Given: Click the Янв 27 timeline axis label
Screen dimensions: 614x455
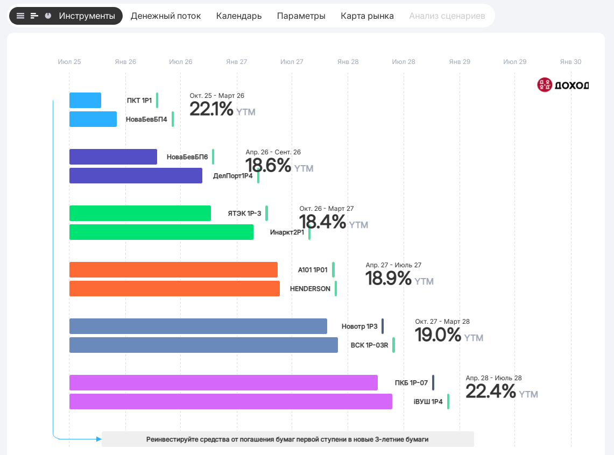Looking at the screenshot, I should click(x=236, y=62).
